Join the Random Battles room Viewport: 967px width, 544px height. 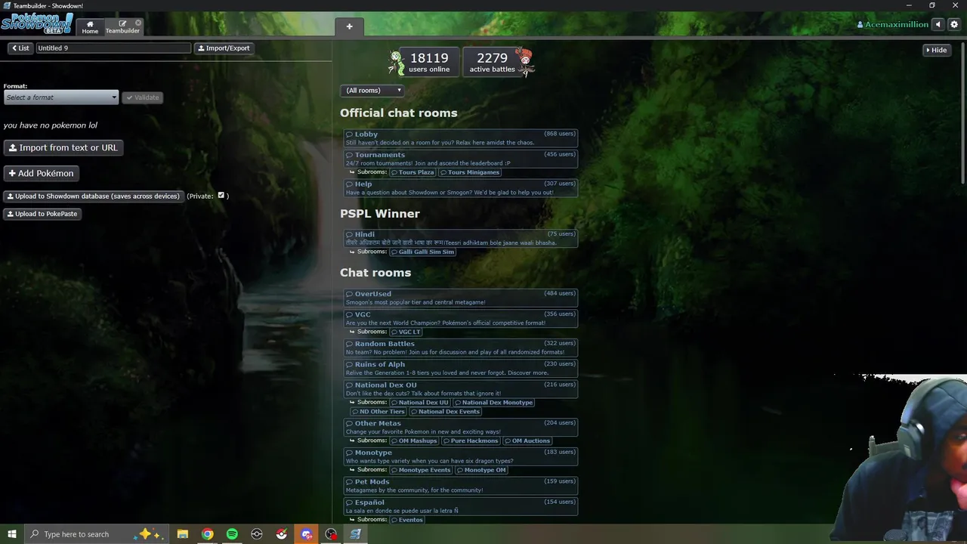(461, 348)
